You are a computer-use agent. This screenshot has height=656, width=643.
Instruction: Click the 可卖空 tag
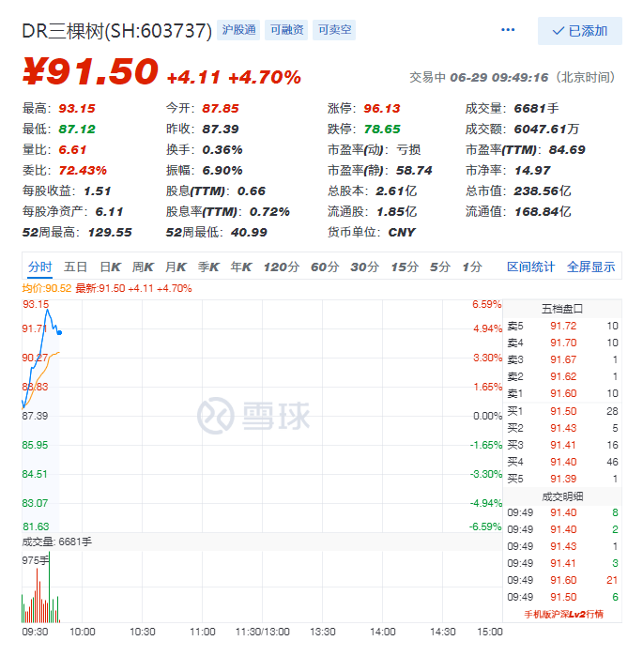click(x=335, y=30)
